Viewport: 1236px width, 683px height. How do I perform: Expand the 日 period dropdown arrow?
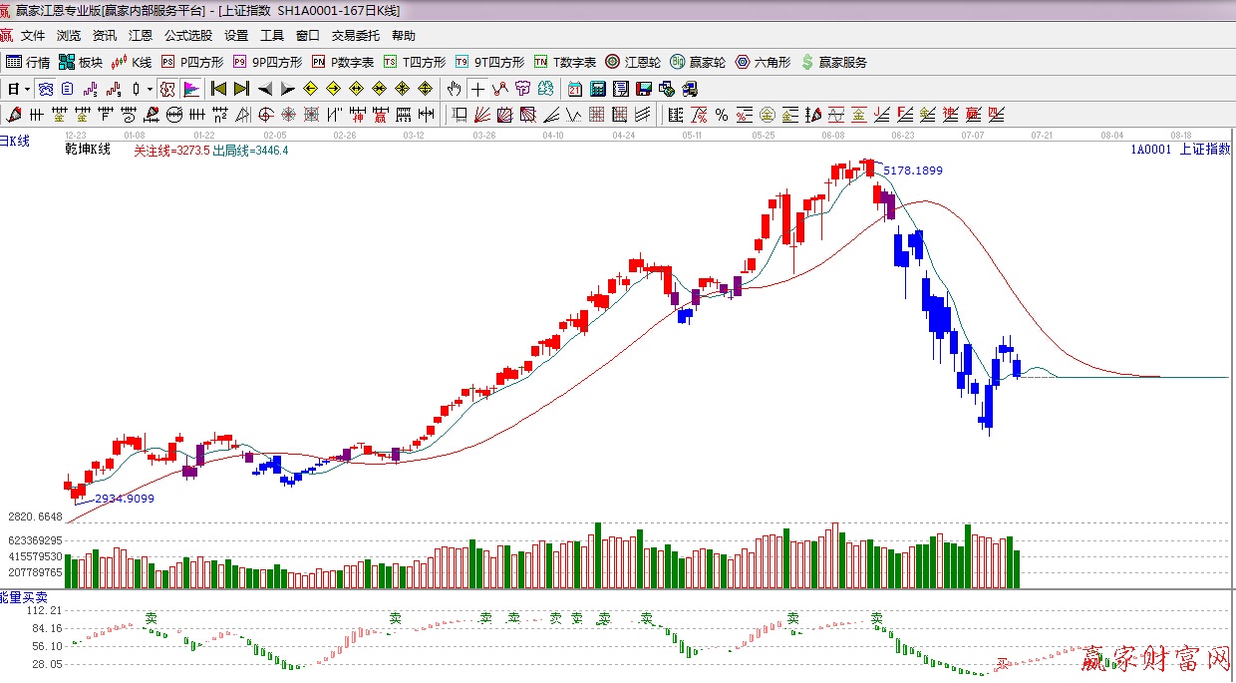27,89
